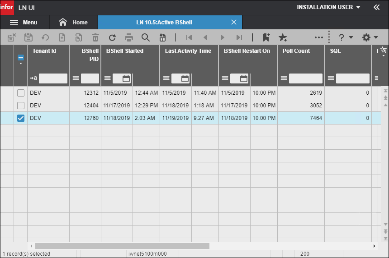Sort by the BShell PID column header
Screen dimensions: 389x258
click(90, 55)
